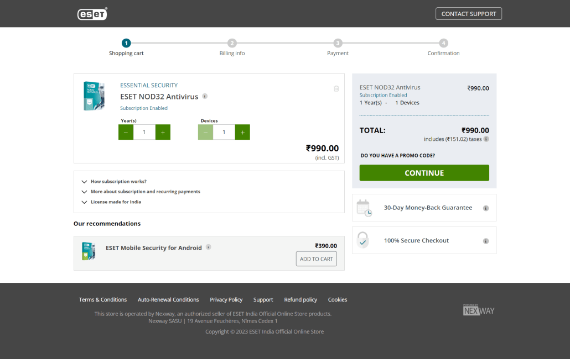Click info icon beside ESET Mobile Security for Android

point(209,247)
